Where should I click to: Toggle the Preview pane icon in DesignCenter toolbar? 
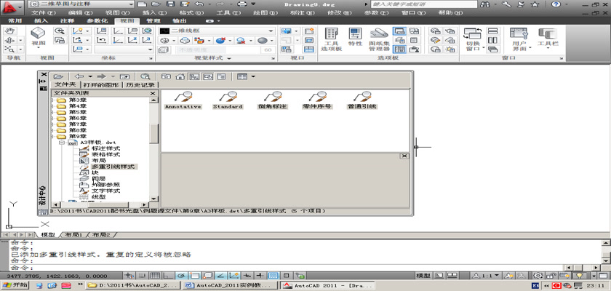[208, 76]
